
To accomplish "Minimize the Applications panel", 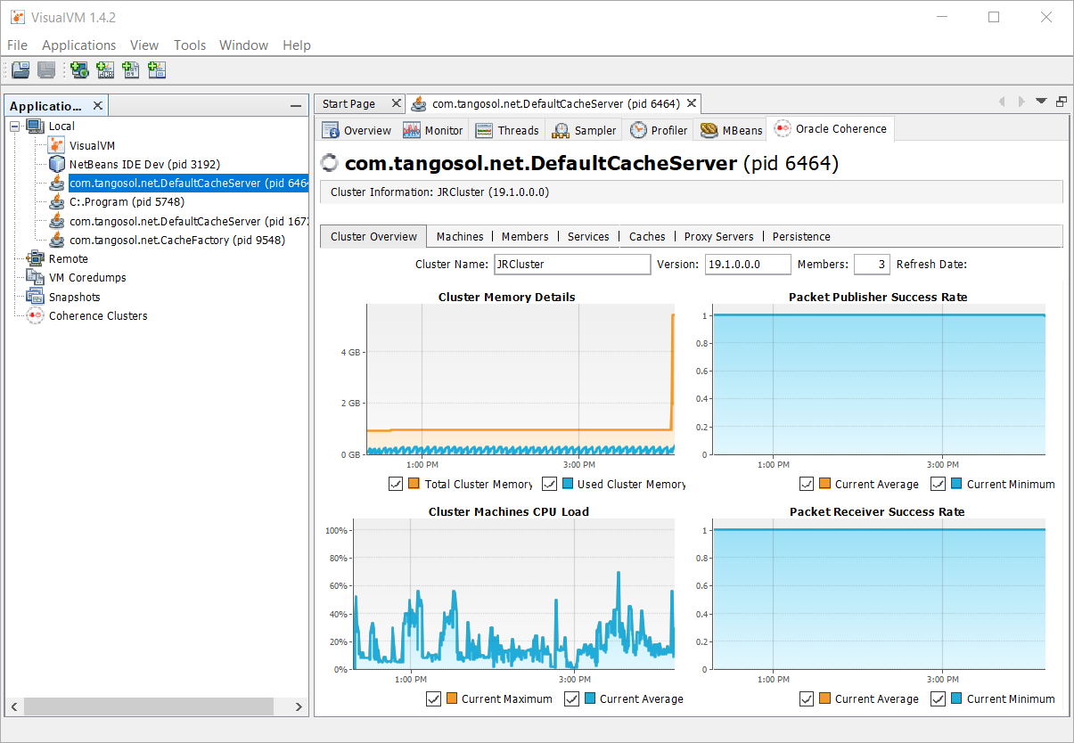I will [x=296, y=106].
